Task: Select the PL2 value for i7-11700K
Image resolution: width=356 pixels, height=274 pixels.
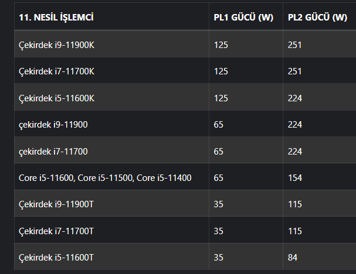Action: [x=295, y=71]
